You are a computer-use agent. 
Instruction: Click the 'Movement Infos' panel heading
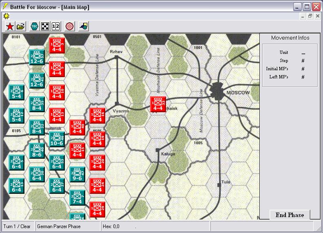(x=290, y=38)
